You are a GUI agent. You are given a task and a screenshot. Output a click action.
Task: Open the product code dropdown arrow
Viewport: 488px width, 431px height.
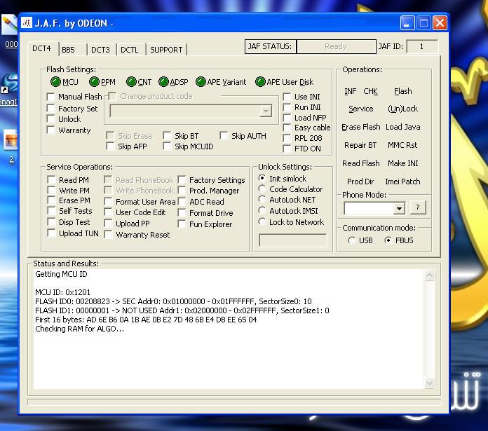click(266, 111)
